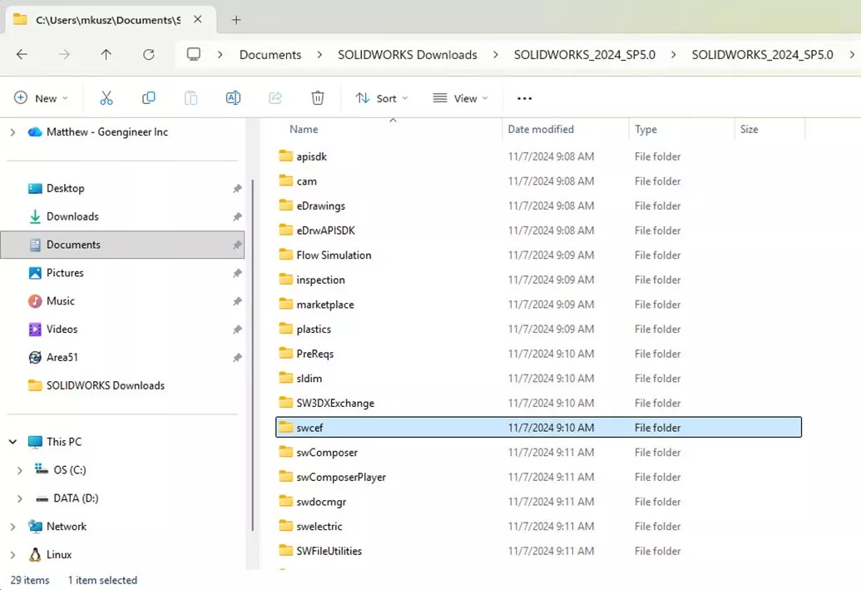861x590 pixels.
Task: Click the Forward navigation arrow
Action: 64,54
